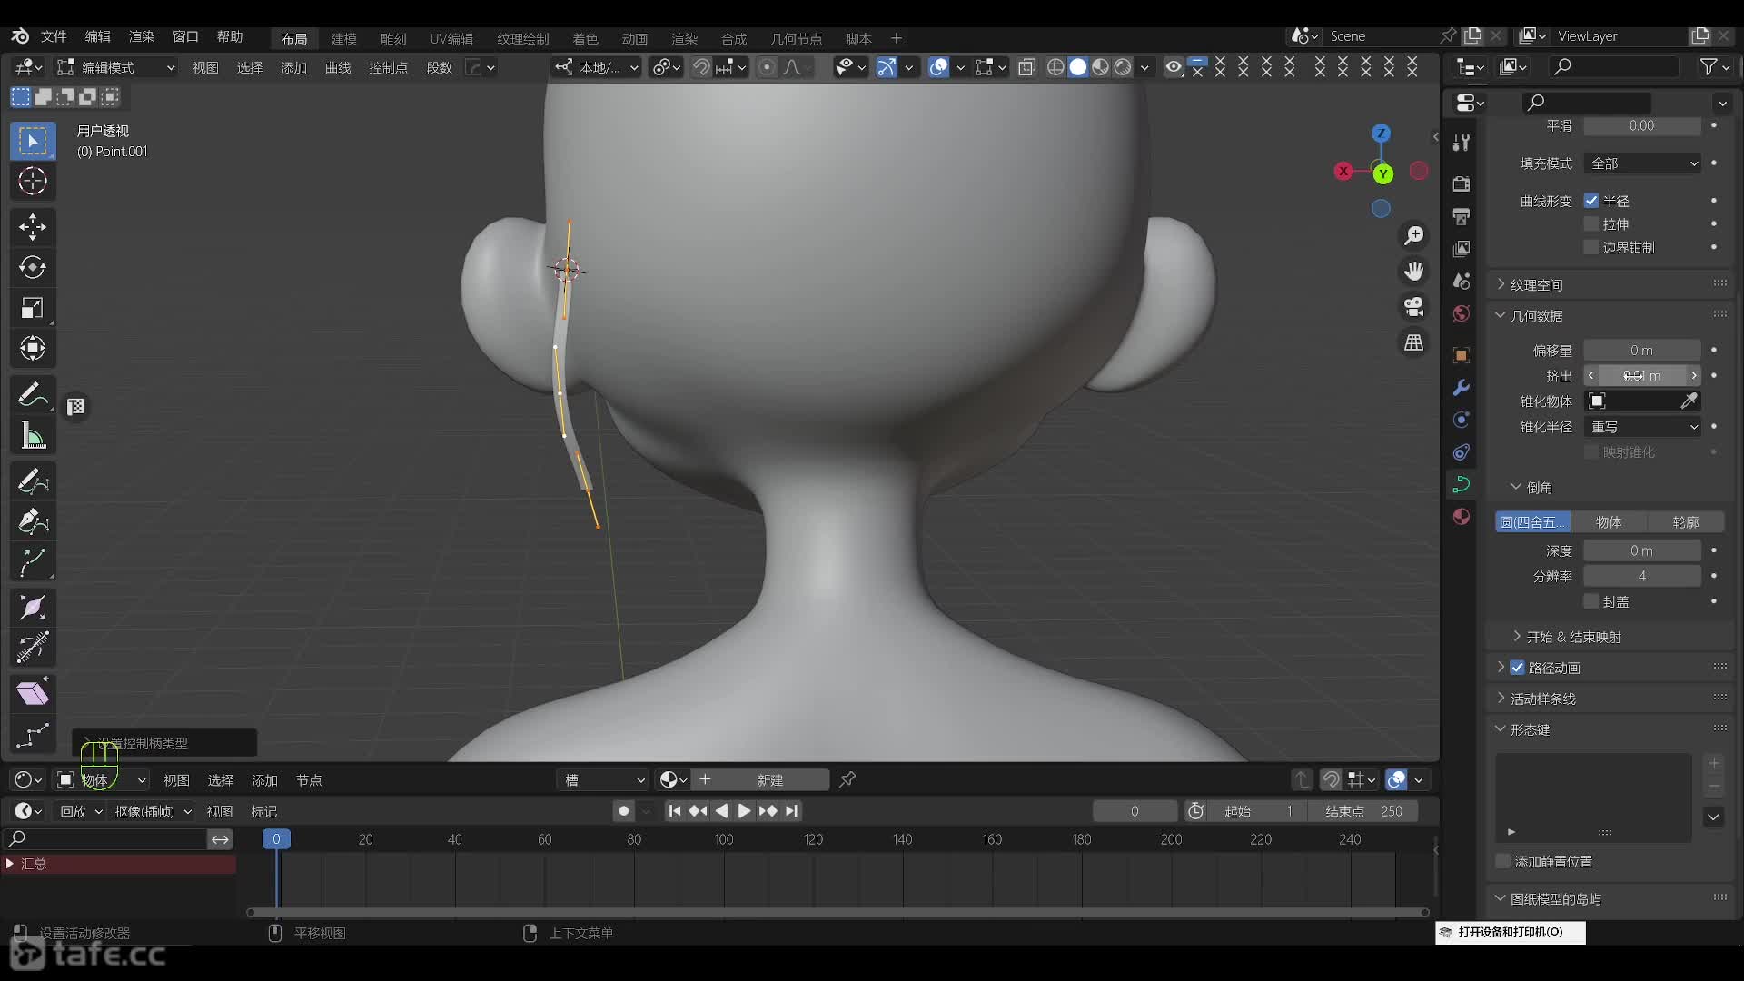Adjust the 深度 bevel depth field
1744x981 pixels.
pos(1642,550)
